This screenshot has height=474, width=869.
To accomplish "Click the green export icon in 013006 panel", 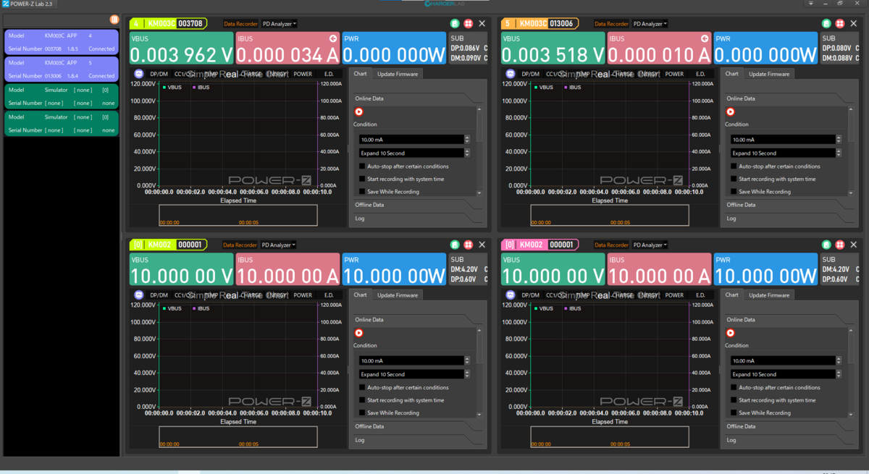I will tap(826, 23).
